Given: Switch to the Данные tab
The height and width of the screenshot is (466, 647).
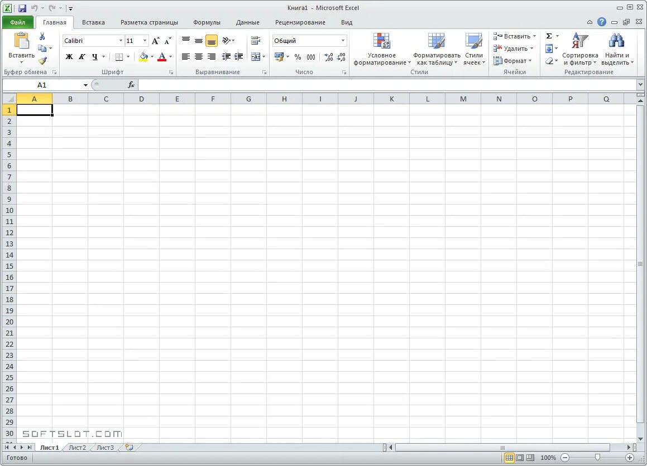Looking at the screenshot, I should point(247,22).
